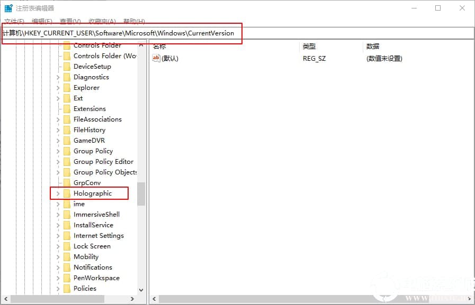Expand the Policies tree node

click(58, 288)
